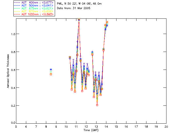Click the x-axis tick label "15"
The height and width of the screenshot is (137, 171).
116,127
